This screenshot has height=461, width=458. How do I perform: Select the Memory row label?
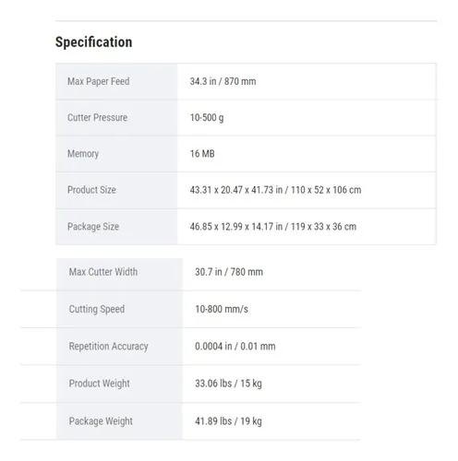(x=83, y=154)
